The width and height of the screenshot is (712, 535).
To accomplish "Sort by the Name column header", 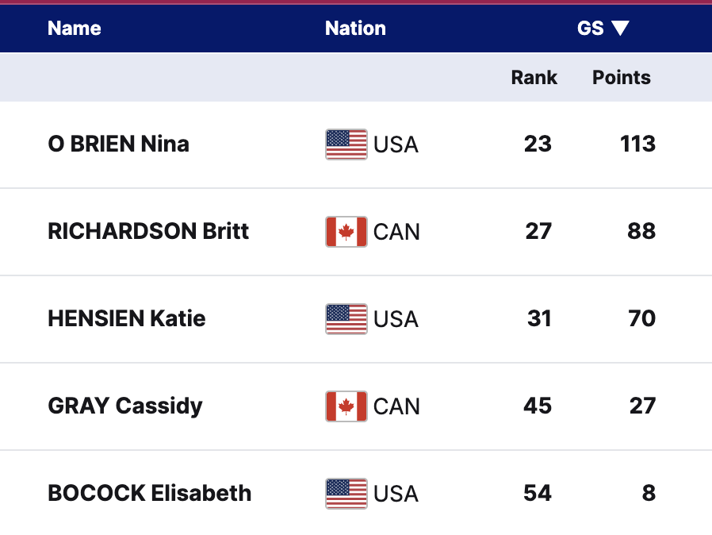I will (75, 29).
